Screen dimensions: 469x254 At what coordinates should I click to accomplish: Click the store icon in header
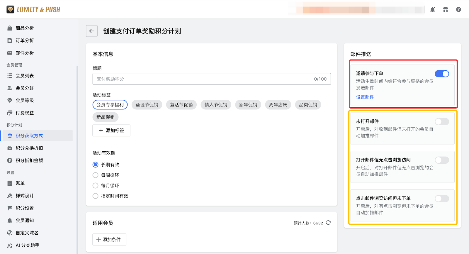[x=446, y=10]
